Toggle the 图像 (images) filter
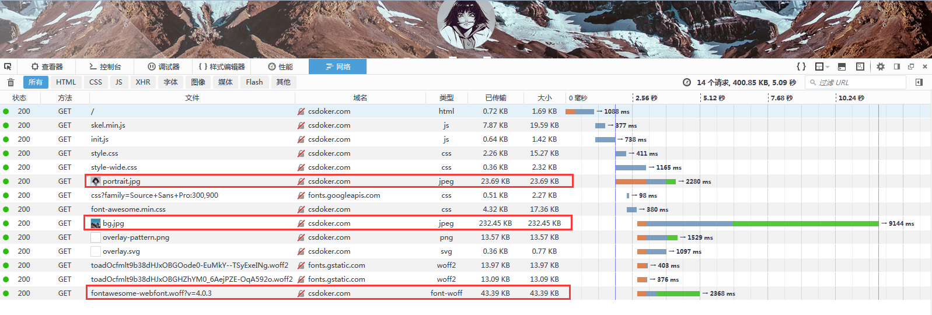The width and height of the screenshot is (932, 315). tap(198, 82)
